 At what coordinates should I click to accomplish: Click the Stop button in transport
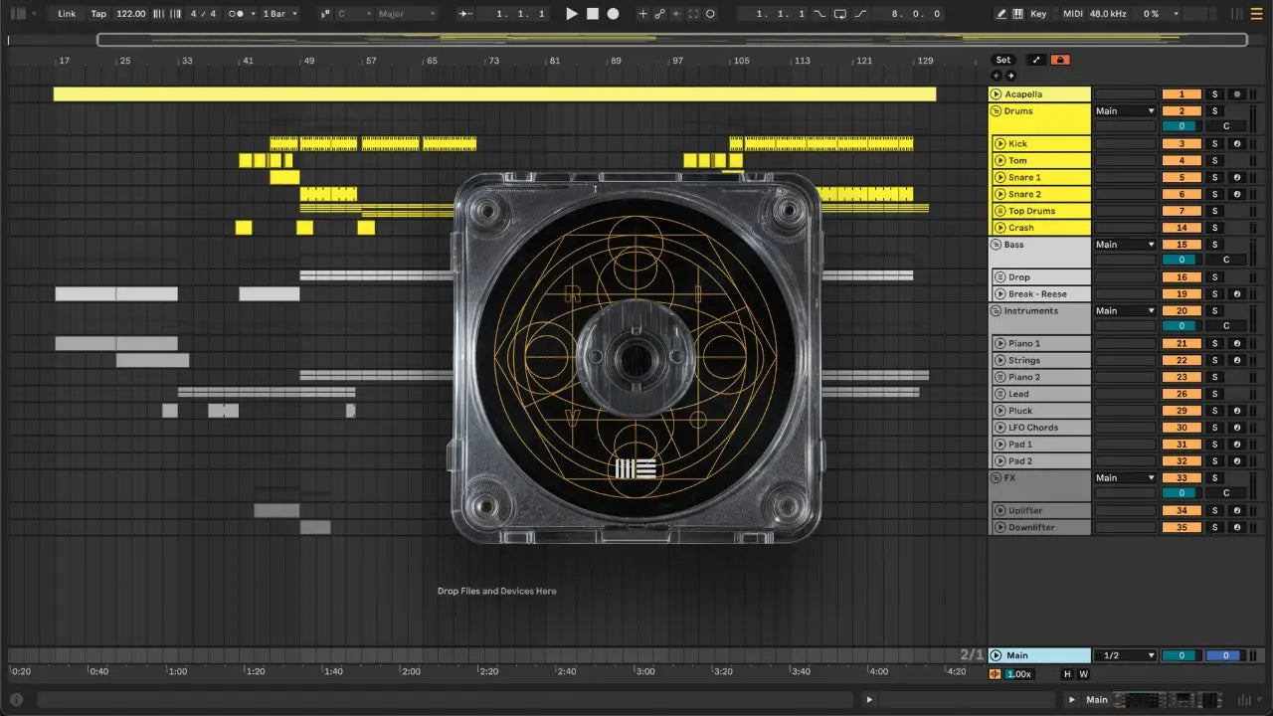(x=592, y=14)
